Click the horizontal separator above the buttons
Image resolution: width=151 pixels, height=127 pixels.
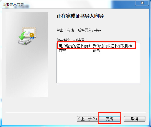(x=75, y=112)
